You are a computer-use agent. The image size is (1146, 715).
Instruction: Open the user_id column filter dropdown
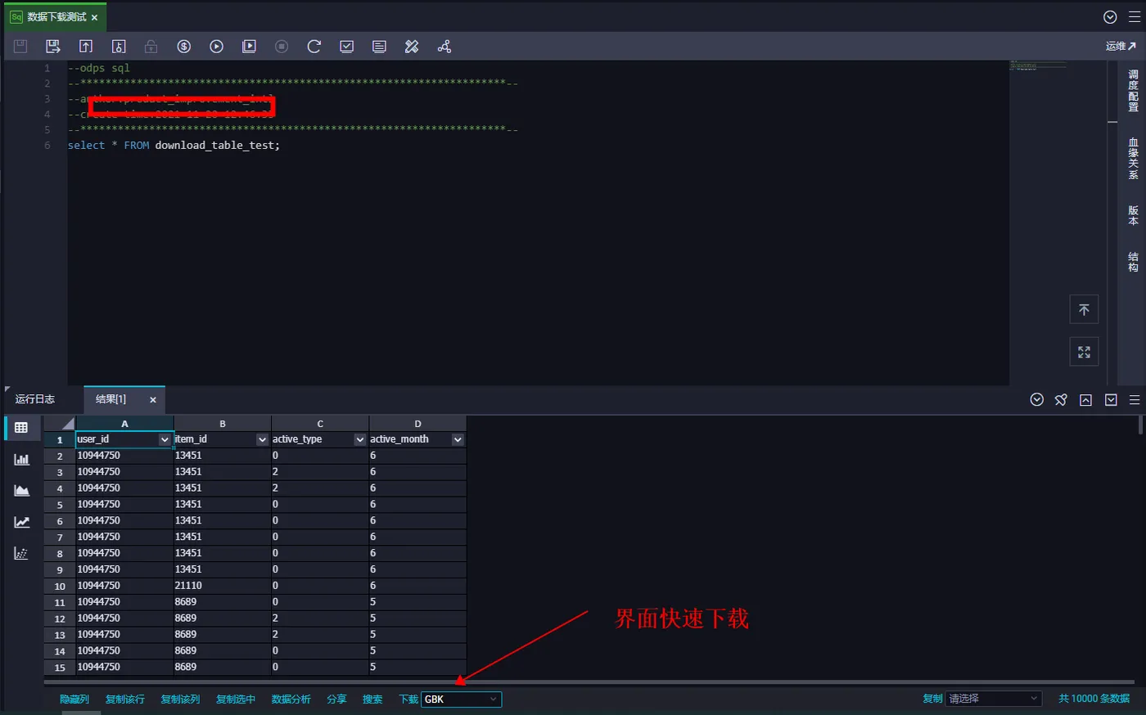coord(165,439)
